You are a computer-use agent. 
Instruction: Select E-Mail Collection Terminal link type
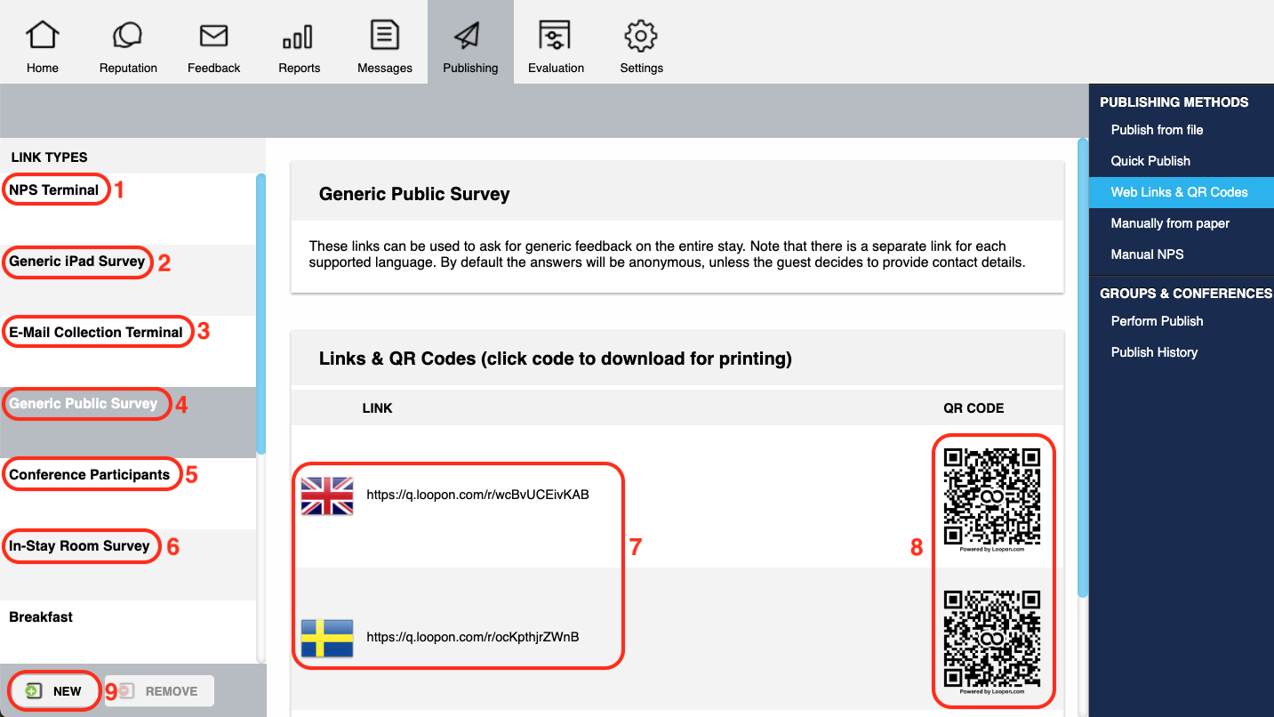[128, 351]
